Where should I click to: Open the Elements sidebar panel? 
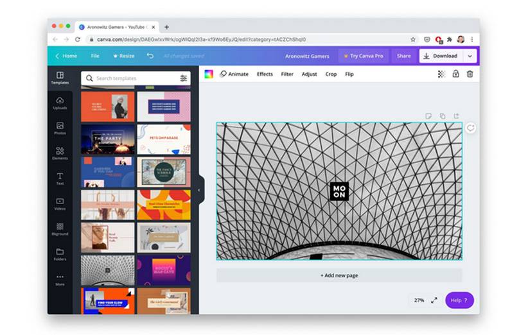[x=60, y=154]
